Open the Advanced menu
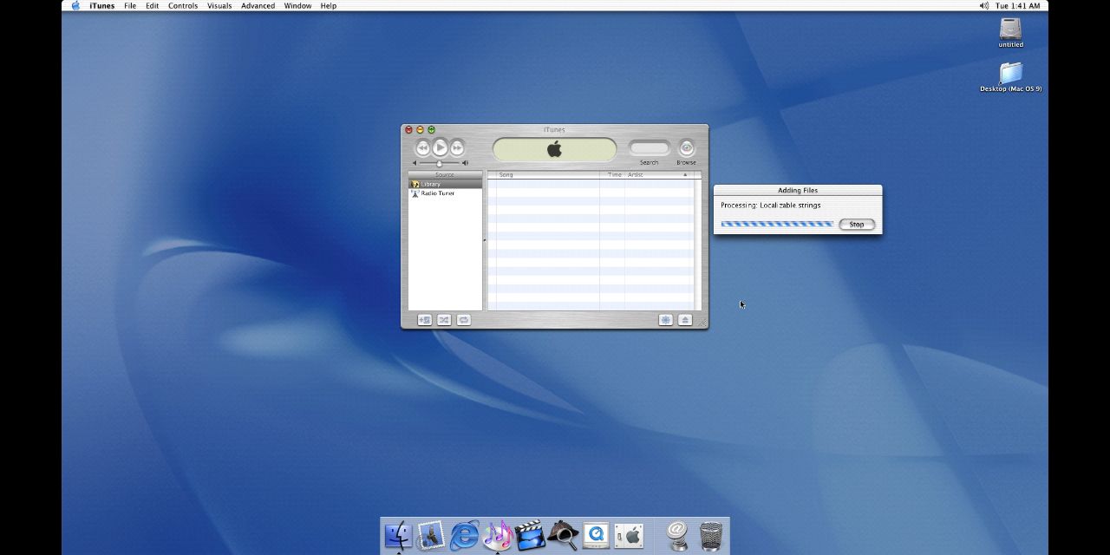This screenshot has height=555, width=1110. tap(258, 5)
